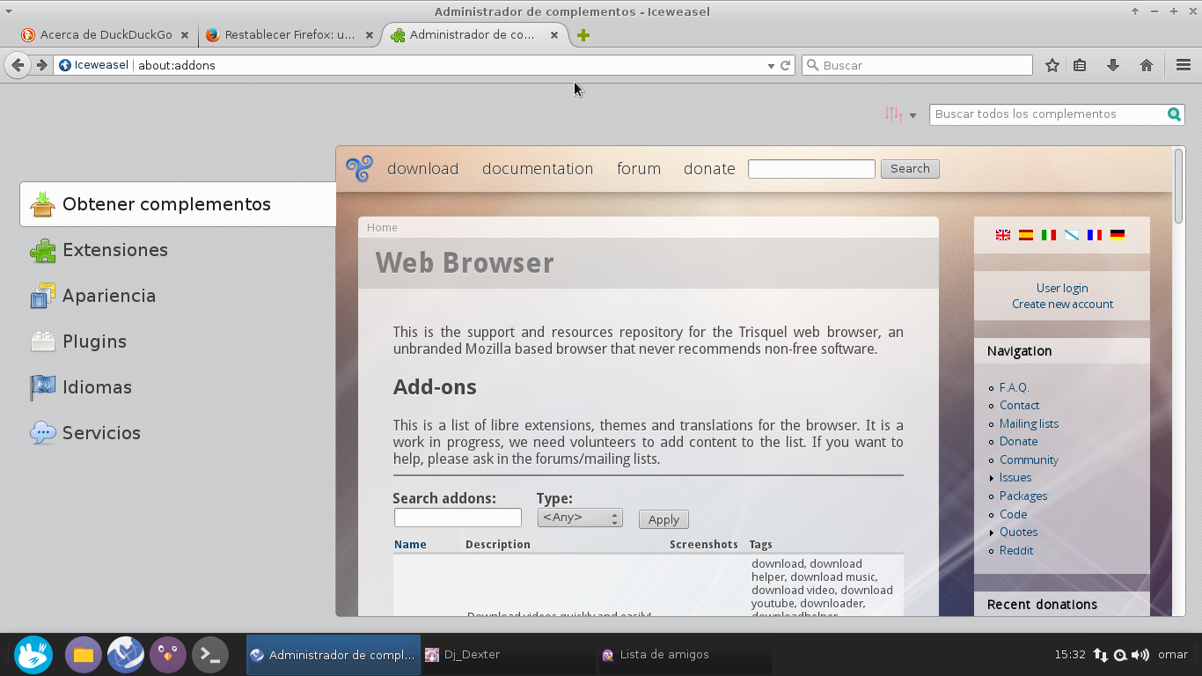1202x676 pixels.
Task: Select the German flag language
Action: tap(1118, 235)
